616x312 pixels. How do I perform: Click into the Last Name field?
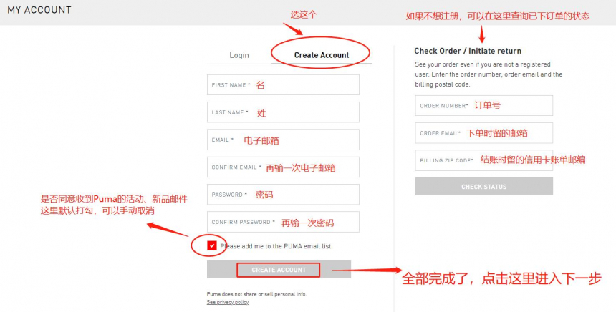(283, 112)
